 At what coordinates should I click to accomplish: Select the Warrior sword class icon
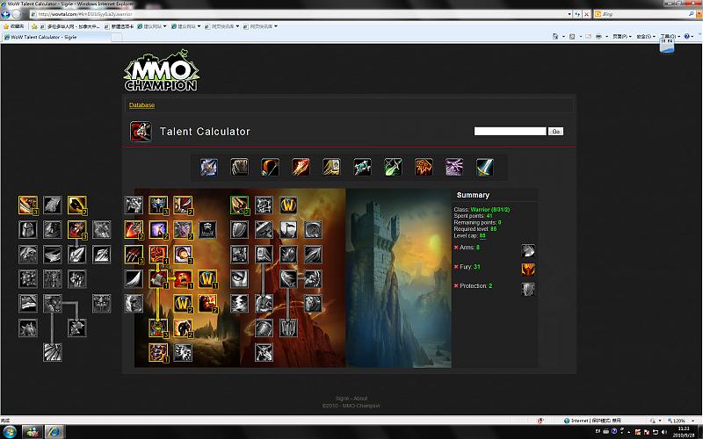pos(485,167)
